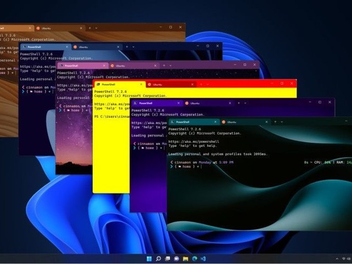Activate Ubuntu tab in red-titled yellow window

(171, 84)
